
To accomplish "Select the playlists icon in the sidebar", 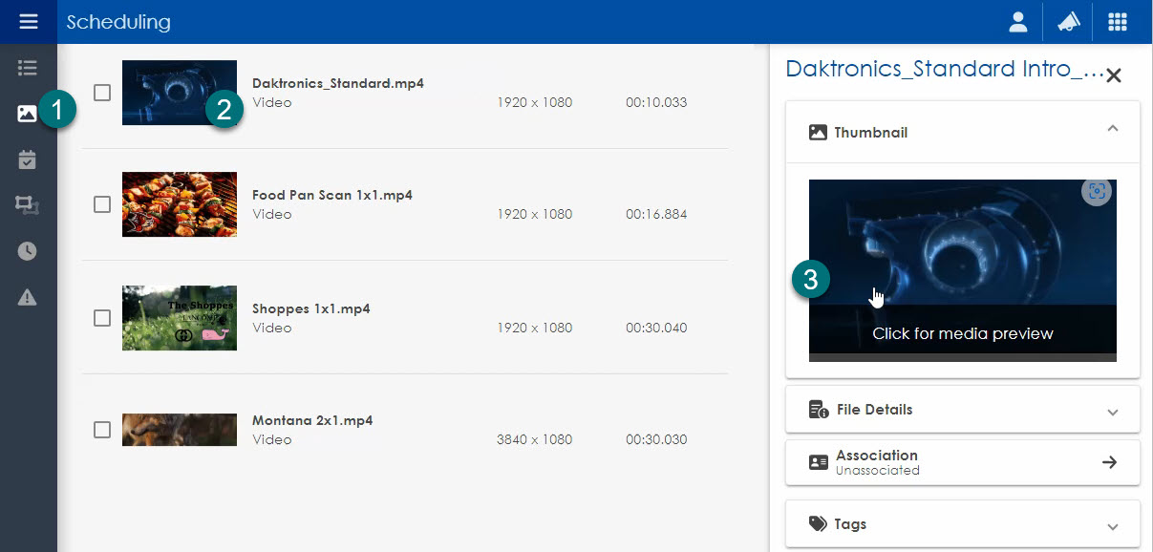I will point(27,68).
